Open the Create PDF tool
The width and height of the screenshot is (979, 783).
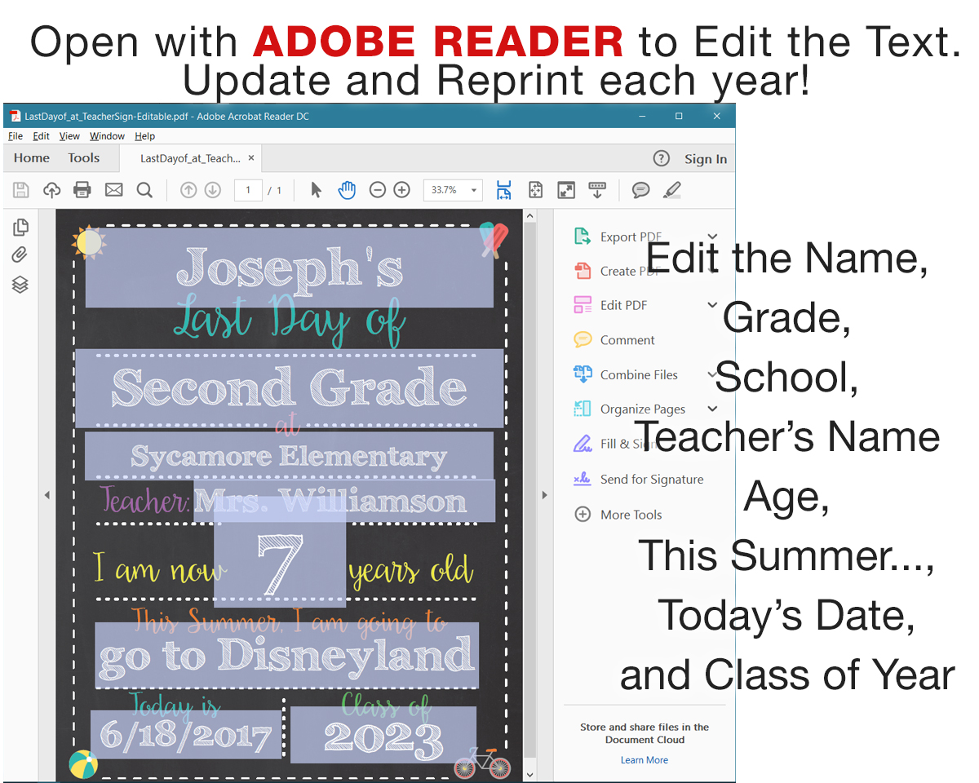pyautogui.click(x=618, y=271)
